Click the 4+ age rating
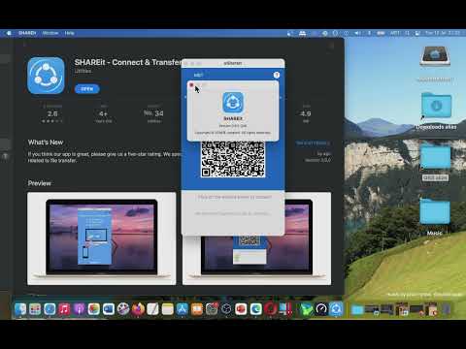This screenshot has width=466, height=349. point(103,113)
